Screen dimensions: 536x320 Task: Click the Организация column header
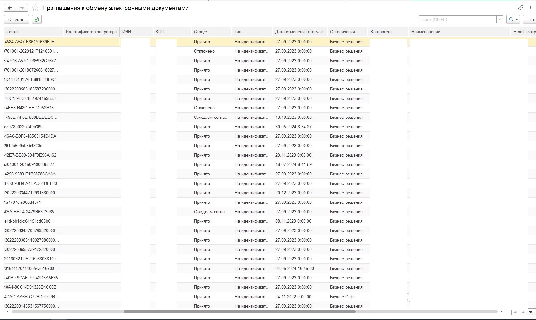[x=342, y=32]
